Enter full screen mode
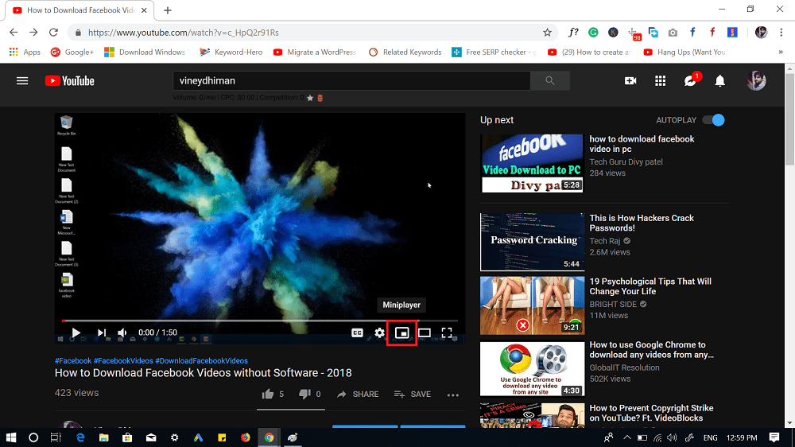This screenshot has height=447, width=795. [x=447, y=332]
